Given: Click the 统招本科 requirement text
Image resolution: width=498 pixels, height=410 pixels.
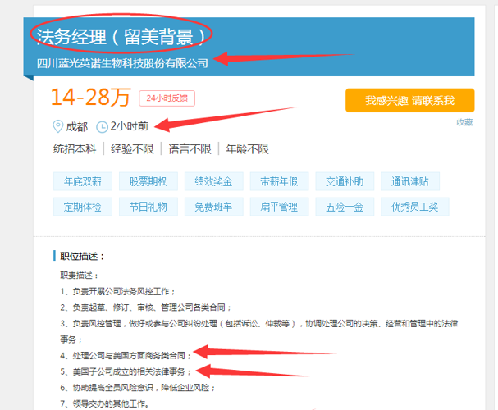Looking at the screenshot, I should click(x=75, y=148).
